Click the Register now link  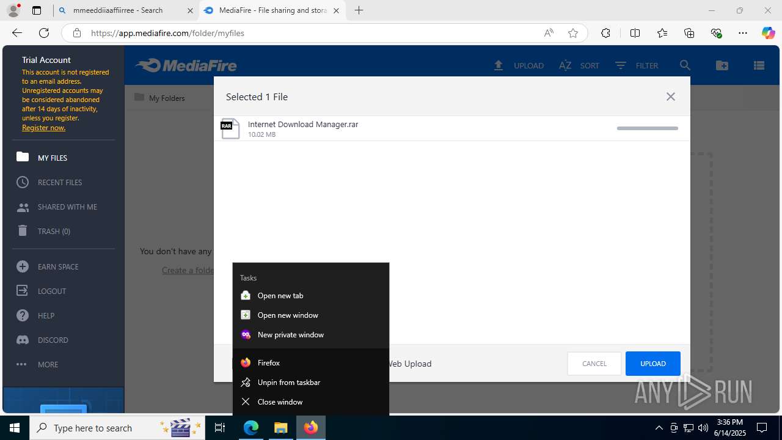43,128
